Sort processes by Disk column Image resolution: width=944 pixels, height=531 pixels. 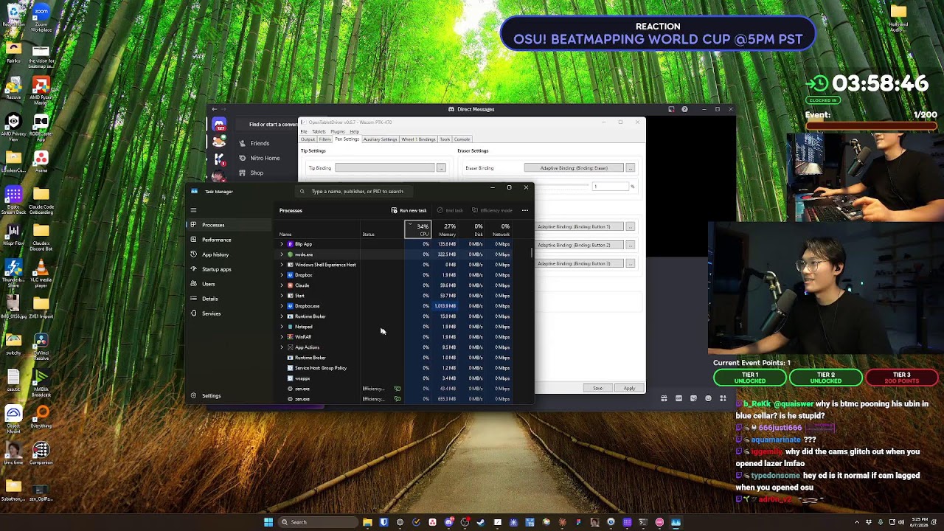[473, 230]
